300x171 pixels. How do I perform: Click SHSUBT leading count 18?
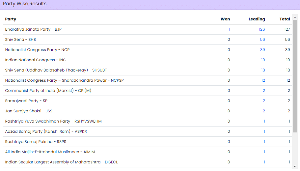[x=263, y=70]
